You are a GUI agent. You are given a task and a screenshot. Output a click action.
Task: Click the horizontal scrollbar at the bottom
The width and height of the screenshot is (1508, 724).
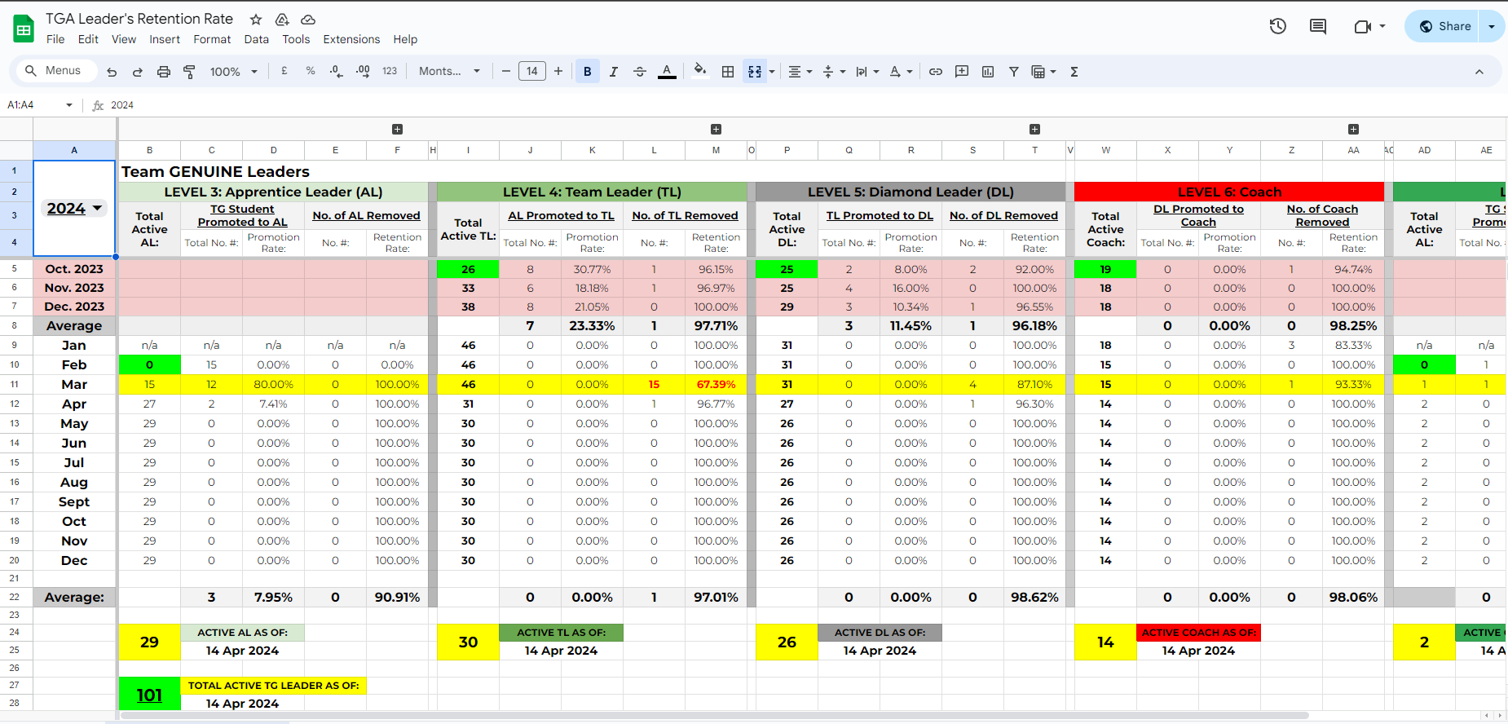click(x=715, y=716)
